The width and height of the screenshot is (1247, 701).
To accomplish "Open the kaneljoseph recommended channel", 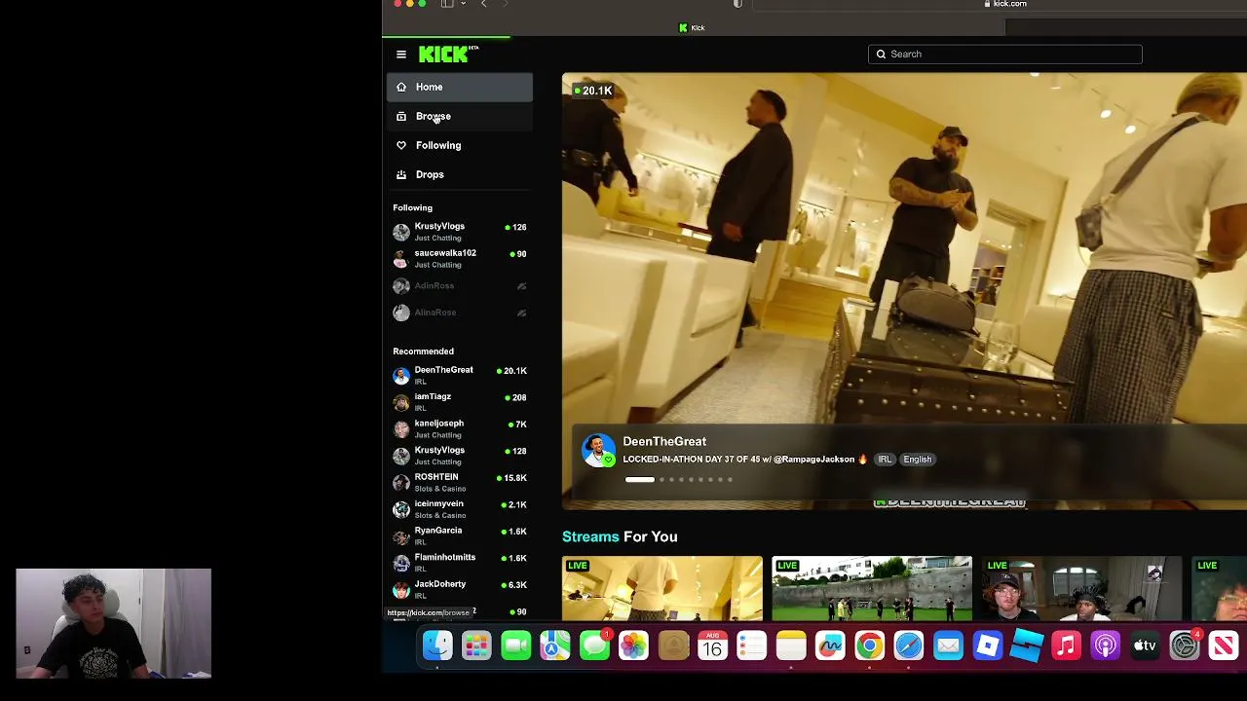I will 460,428.
